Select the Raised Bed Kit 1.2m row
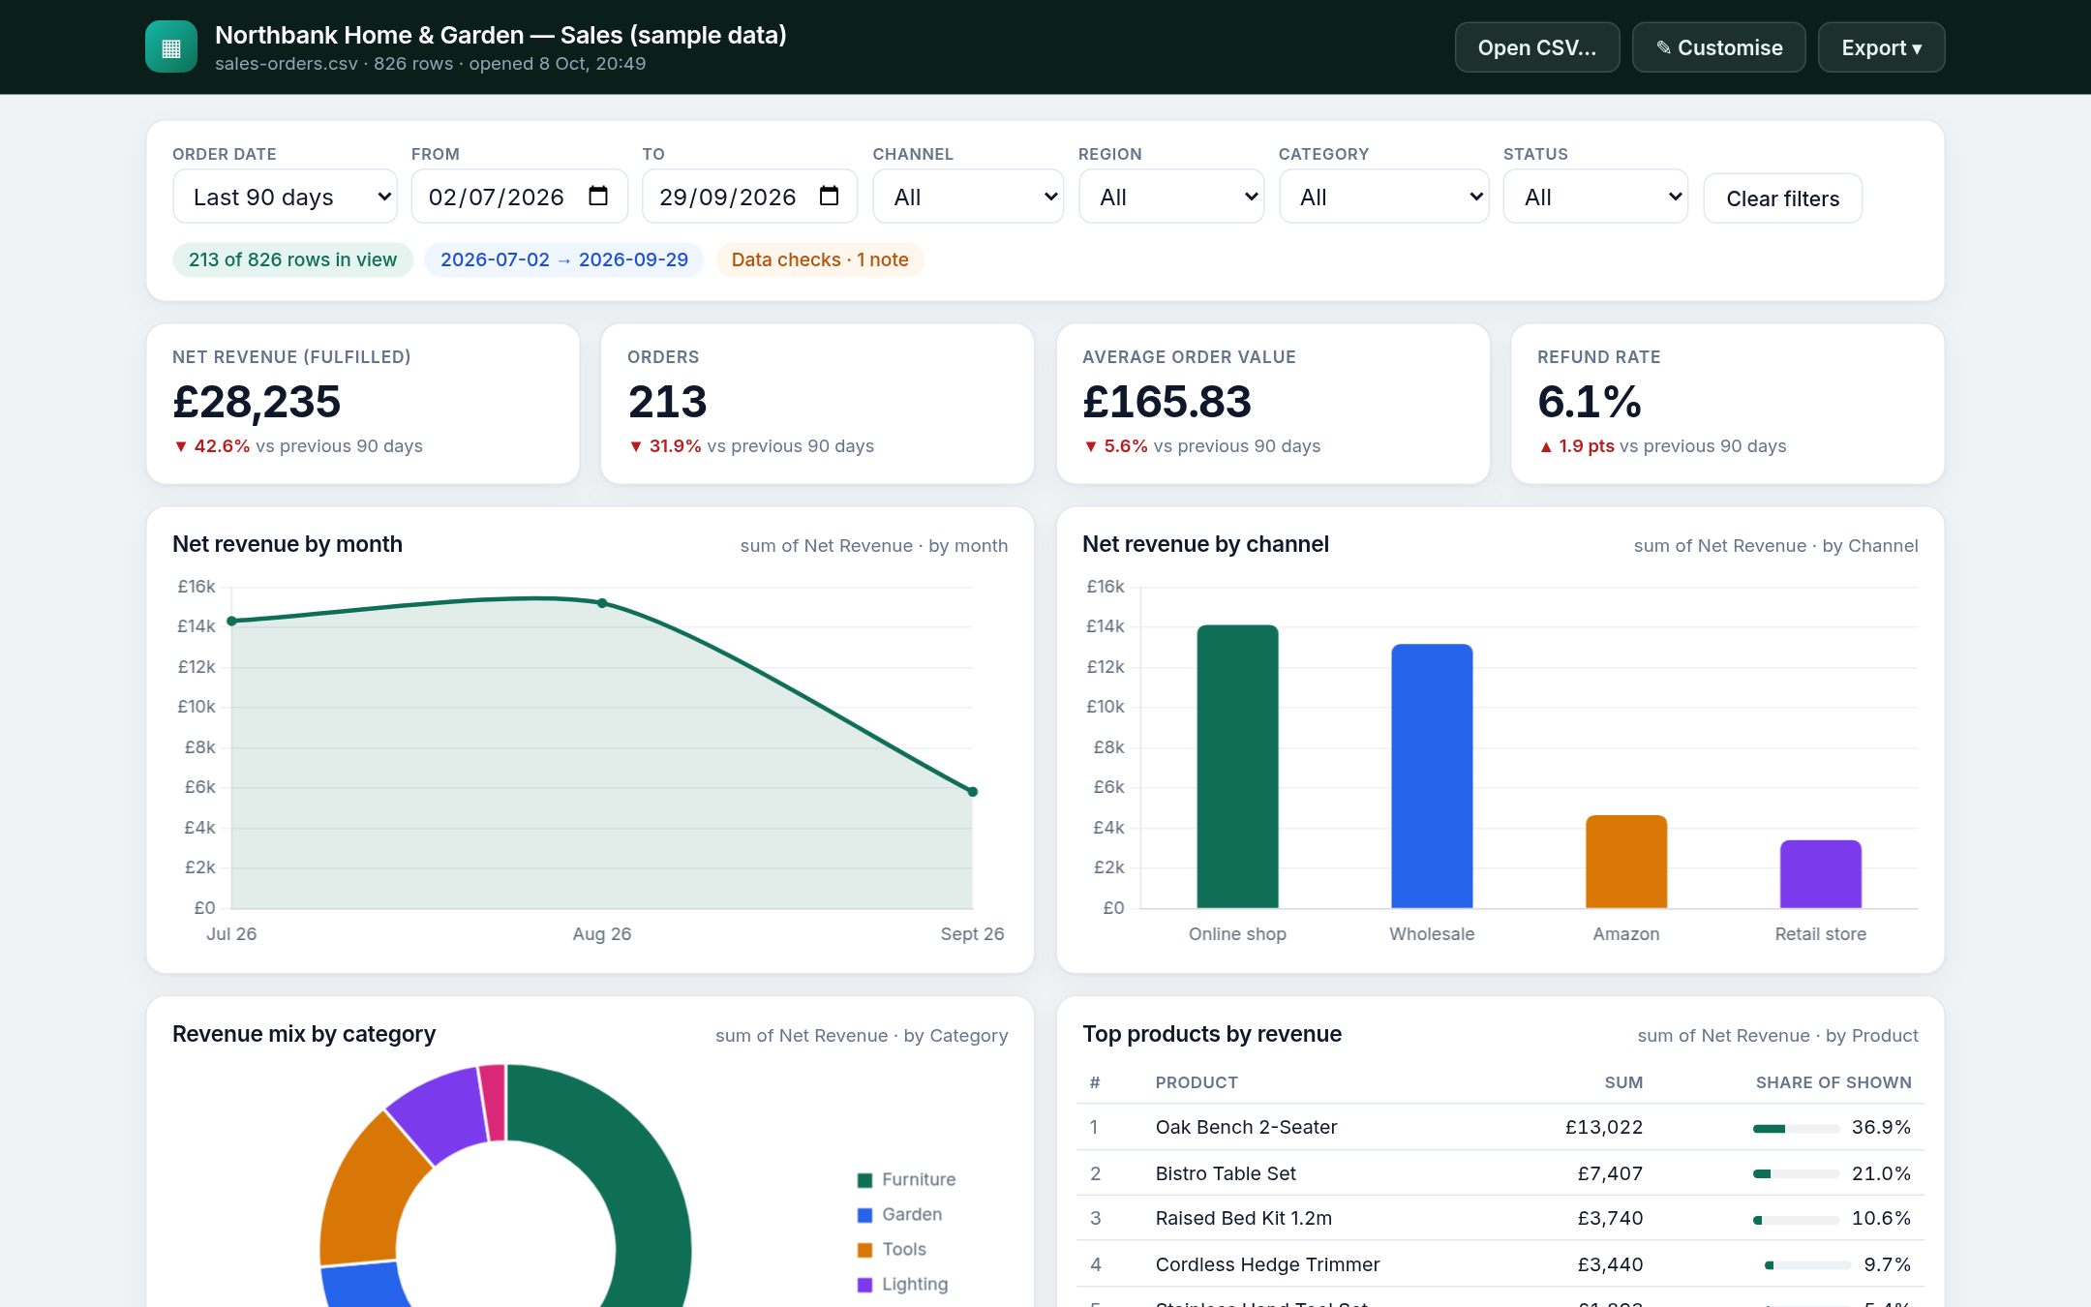2091x1307 pixels. 1500,1218
